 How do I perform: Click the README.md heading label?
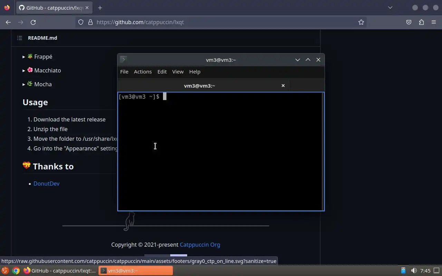[42, 38]
